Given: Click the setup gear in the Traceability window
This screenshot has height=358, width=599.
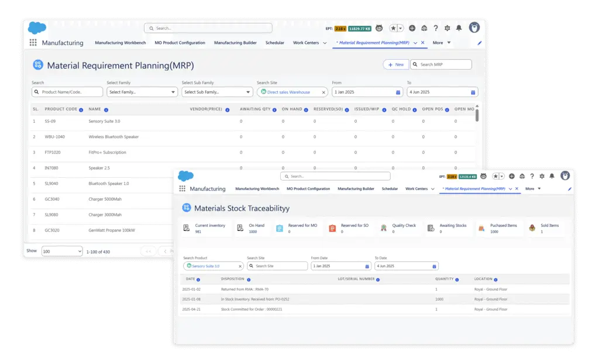Looking at the screenshot, I should [x=542, y=176].
